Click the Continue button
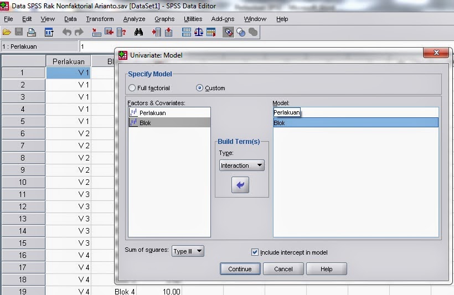 tap(240, 269)
